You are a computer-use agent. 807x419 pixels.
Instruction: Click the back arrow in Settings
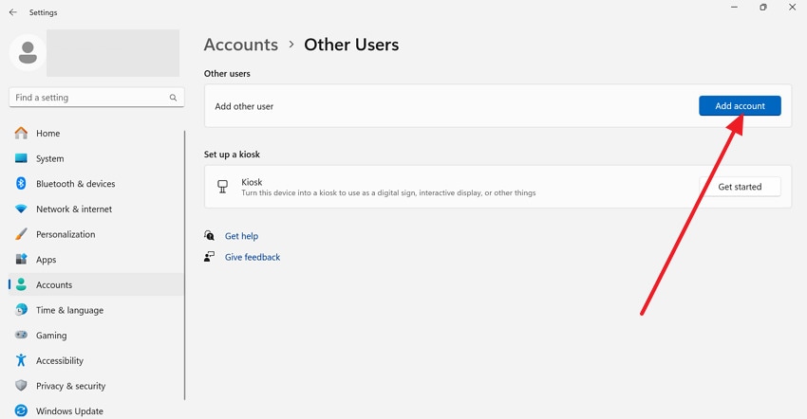click(x=13, y=12)
